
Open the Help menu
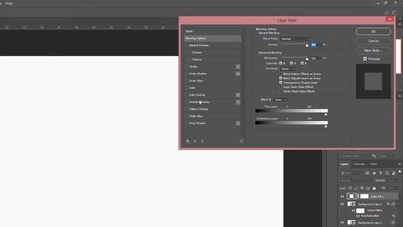coord(9,4)
